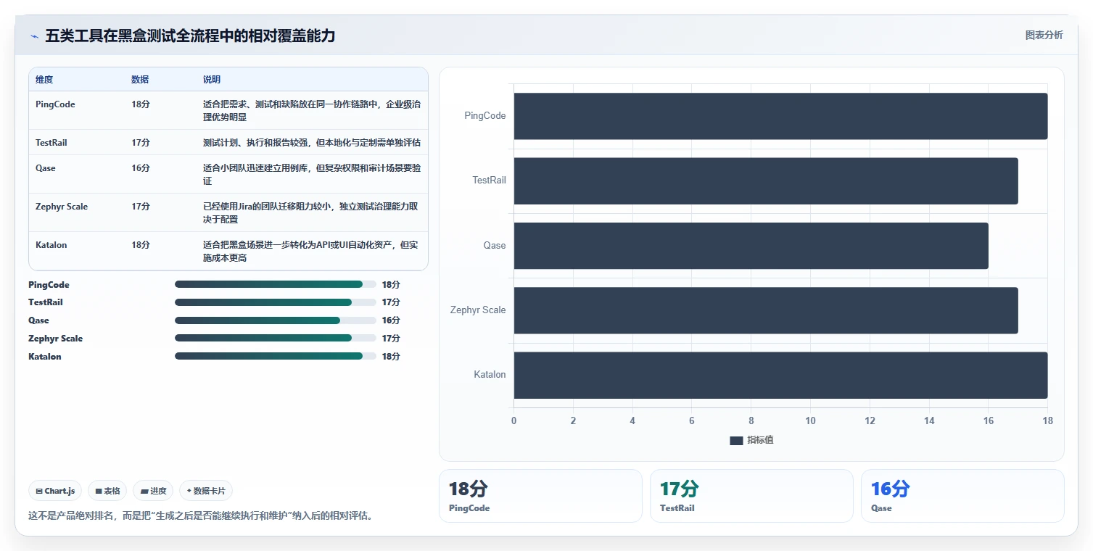Click the 17分 TestRail data card
Screen dimensions: 1093x551
tap(751, 496)
